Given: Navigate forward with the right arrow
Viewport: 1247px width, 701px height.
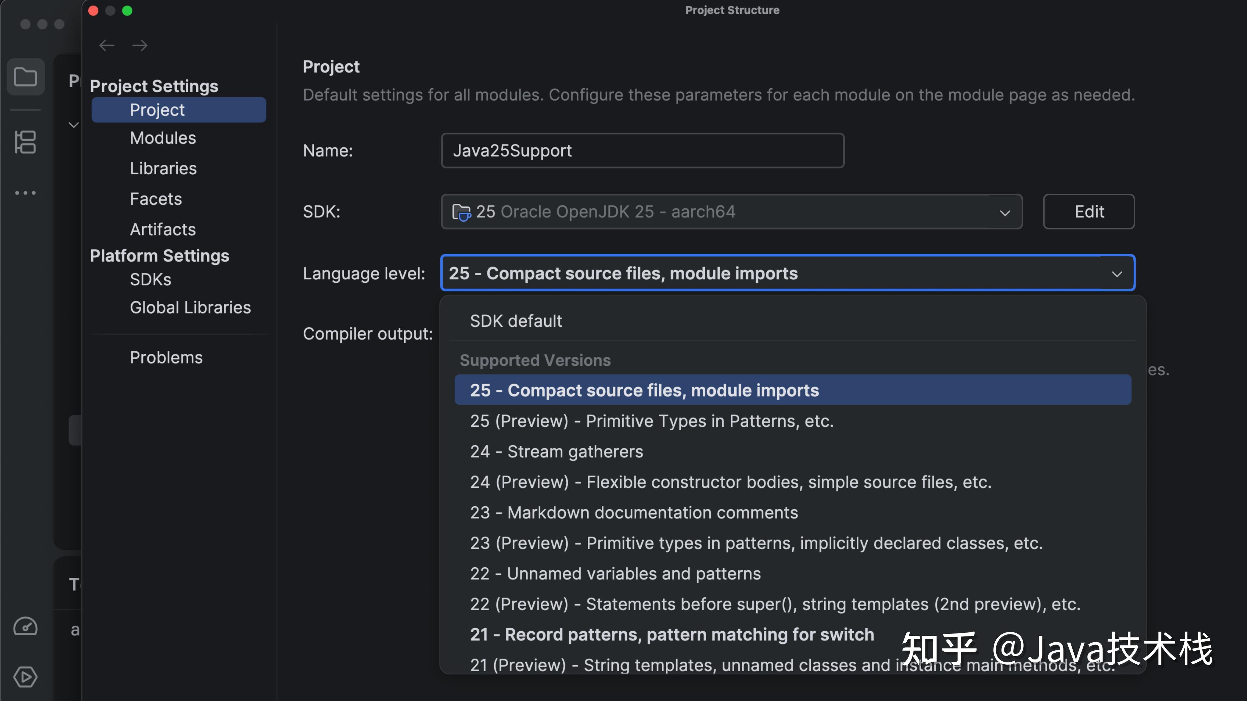Looking at the screenshot, I should click(140, 45).
